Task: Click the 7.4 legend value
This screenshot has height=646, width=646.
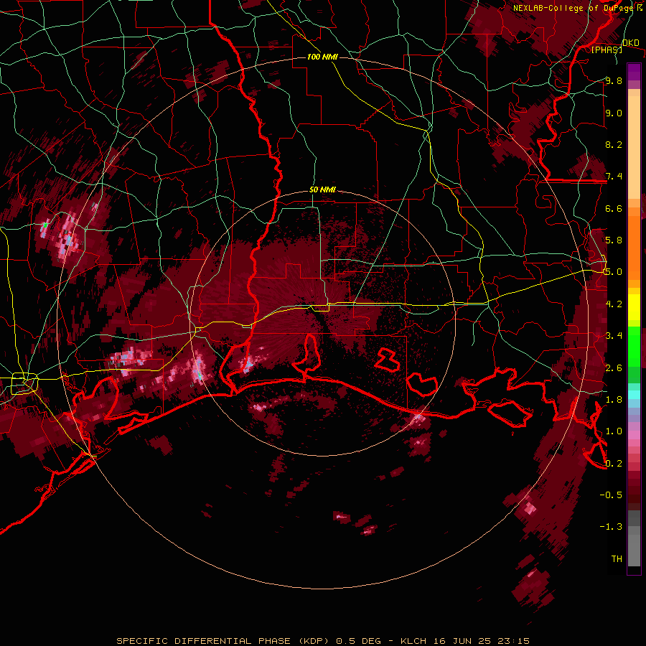Action: tap(614, 177)
